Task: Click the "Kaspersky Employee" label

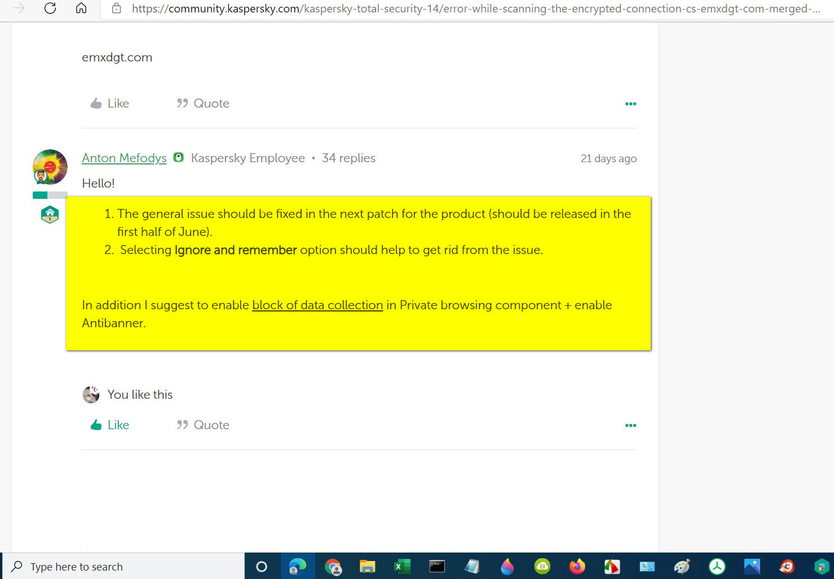Action: point(248,158)
